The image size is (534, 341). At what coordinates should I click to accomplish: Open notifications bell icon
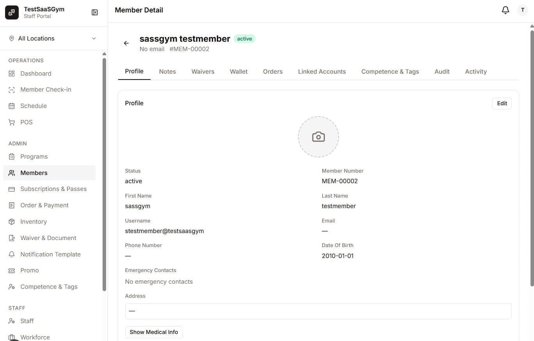tap(505, 10)
